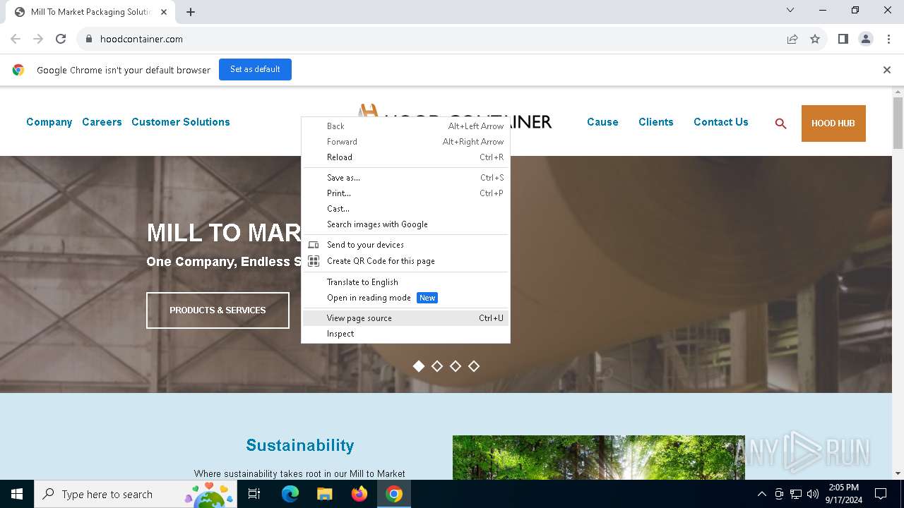904x508 pixels.
Task: Open Task View on taskbar
Action: [254, 494]
